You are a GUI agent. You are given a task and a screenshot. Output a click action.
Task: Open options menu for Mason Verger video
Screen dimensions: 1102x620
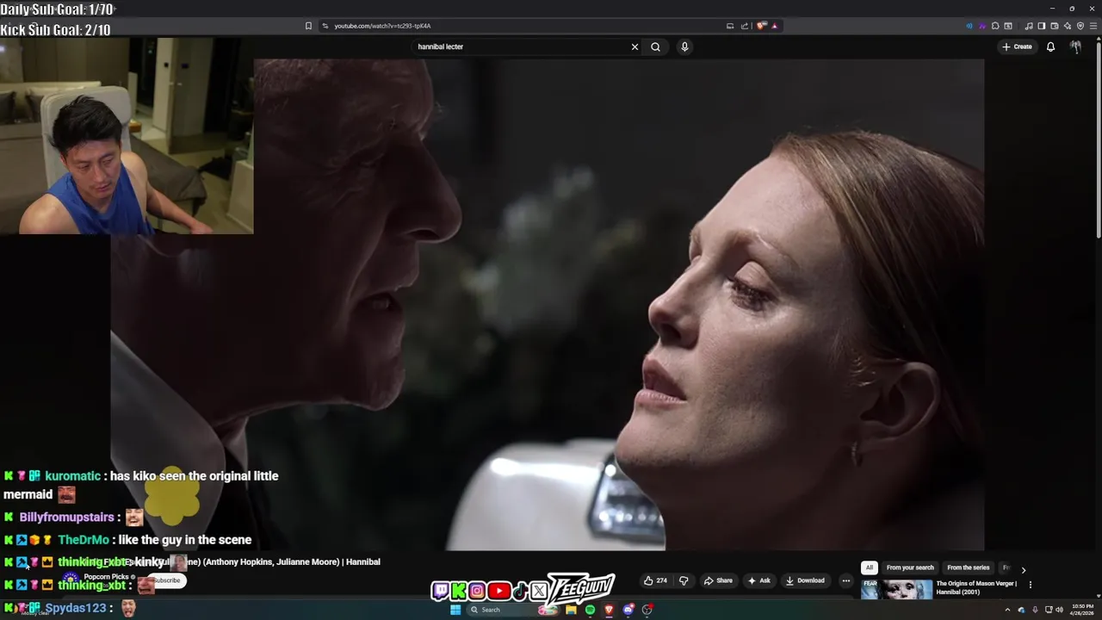tap(1030, 585)
